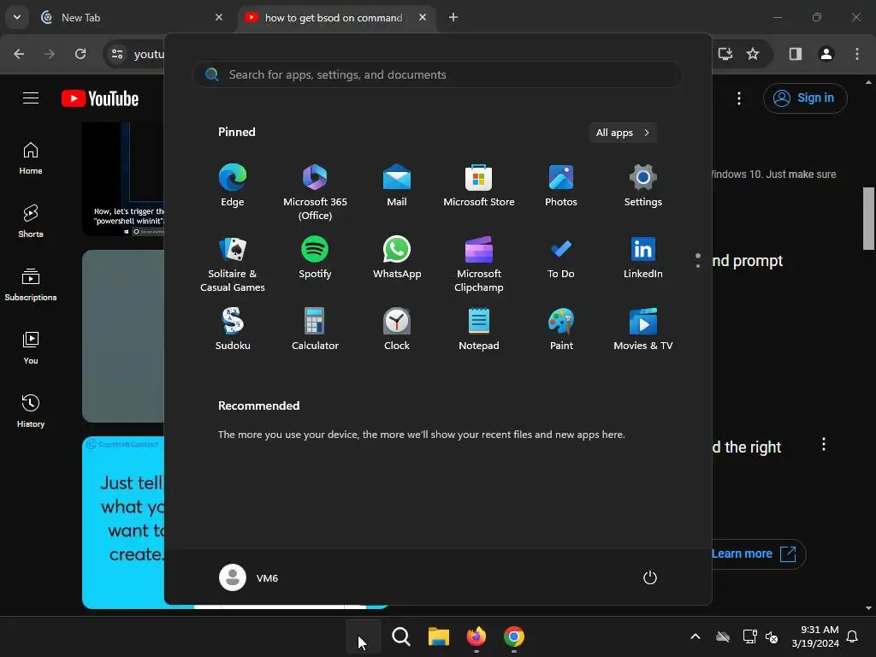Screen dimensions: 876x657
Task: Reload the page in Chrome
Action: (x=80, y=54)
